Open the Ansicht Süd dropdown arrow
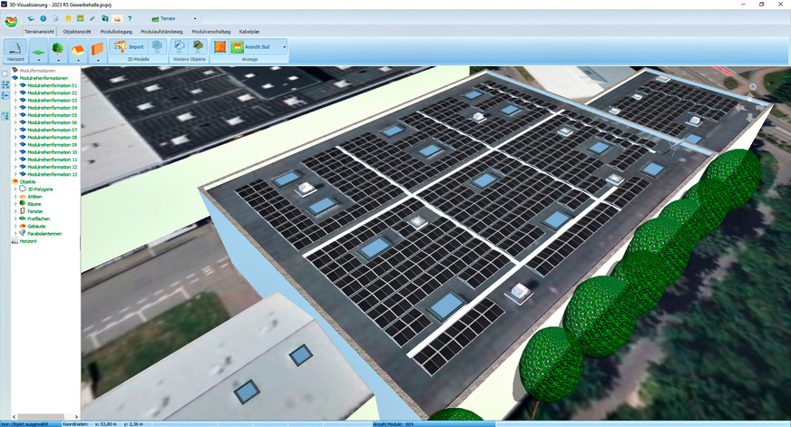The image size is (791, 427). pyautogui.click(x=284, y=47)
